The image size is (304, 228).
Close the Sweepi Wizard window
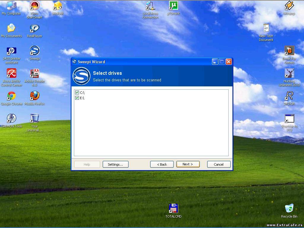[229, 62]
